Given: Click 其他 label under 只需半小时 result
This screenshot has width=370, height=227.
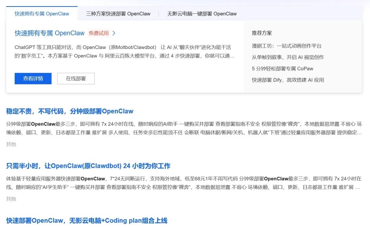Looking at the screenshot, I should [x=11, y=199].
